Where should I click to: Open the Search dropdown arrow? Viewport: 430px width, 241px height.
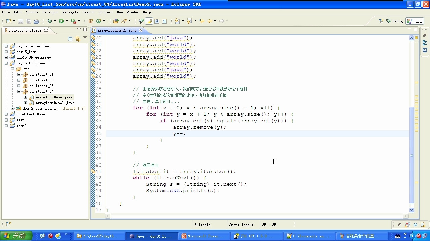pyautogui.click(x=129, y=21)
